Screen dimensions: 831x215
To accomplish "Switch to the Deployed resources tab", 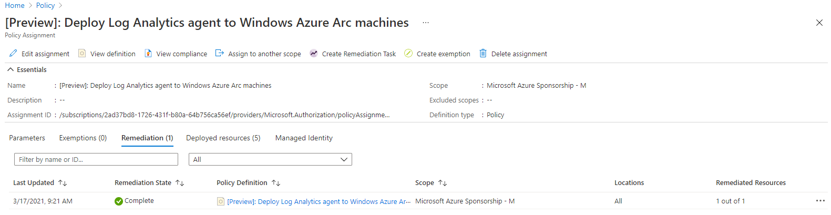I will [x=223, y=138].
